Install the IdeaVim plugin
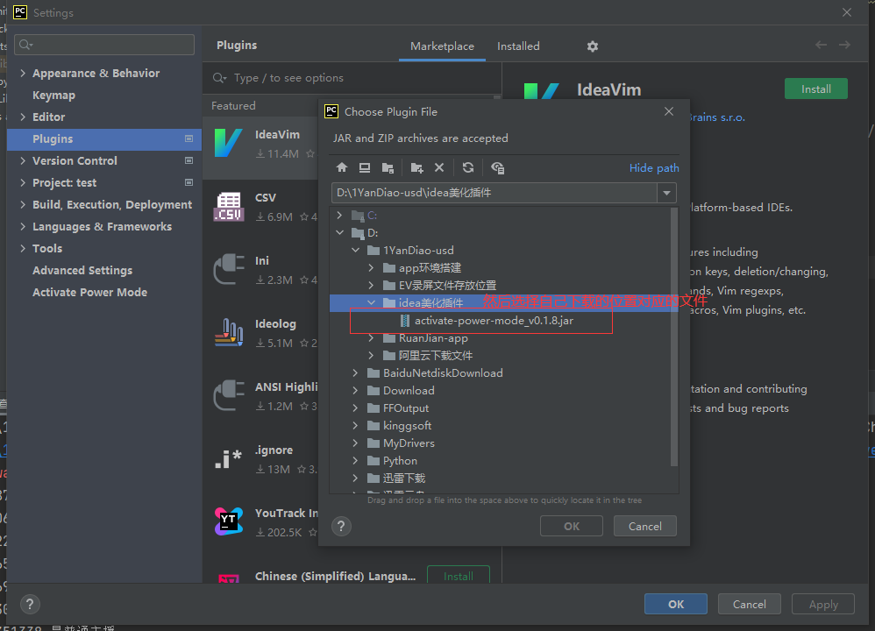Image resolution: width=875 pixels, height=631 pixels. [816, 89]
